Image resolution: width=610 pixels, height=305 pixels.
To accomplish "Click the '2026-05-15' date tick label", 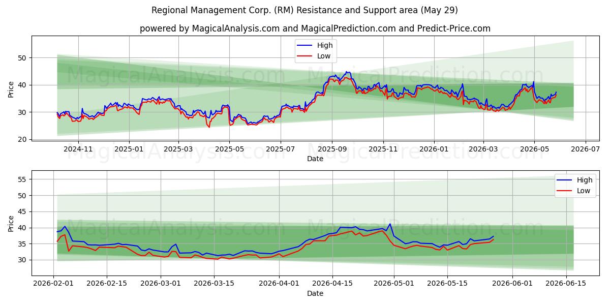I will pos(447,284).
